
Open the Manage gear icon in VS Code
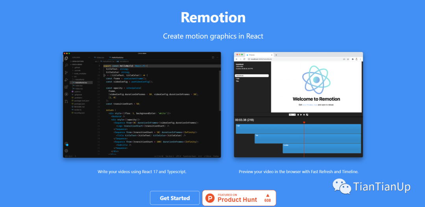[x=66, y=151]
